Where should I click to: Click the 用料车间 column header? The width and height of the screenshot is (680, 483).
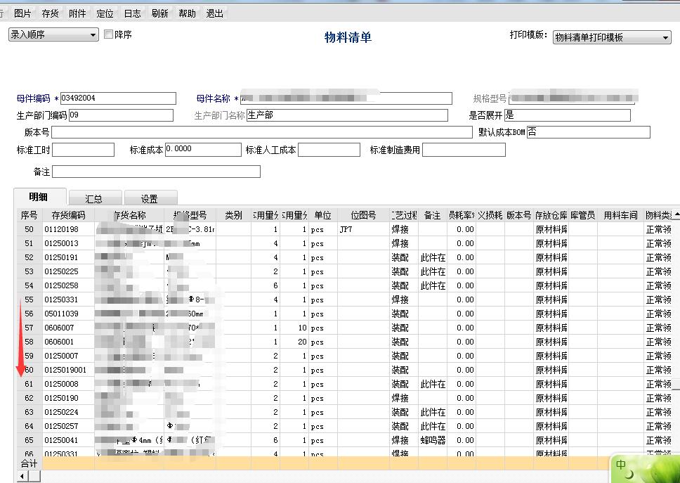(620, 215)
